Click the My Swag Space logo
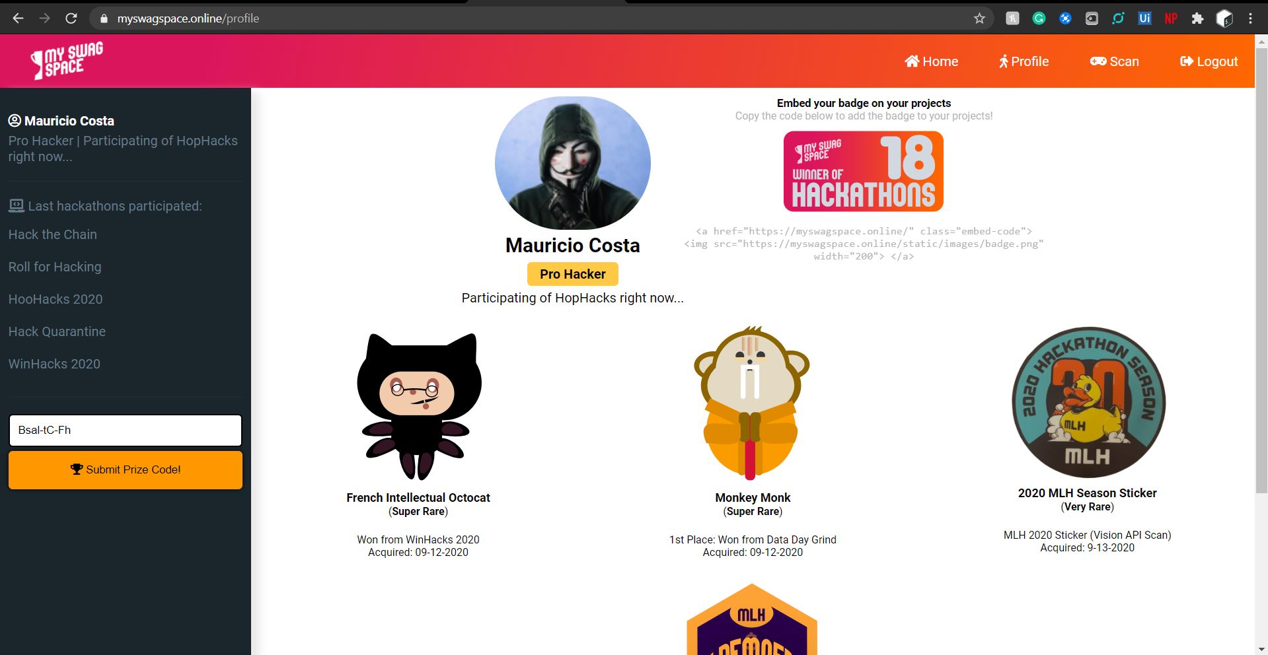This screenshot has width=1268, height=655. pos(67,61)
